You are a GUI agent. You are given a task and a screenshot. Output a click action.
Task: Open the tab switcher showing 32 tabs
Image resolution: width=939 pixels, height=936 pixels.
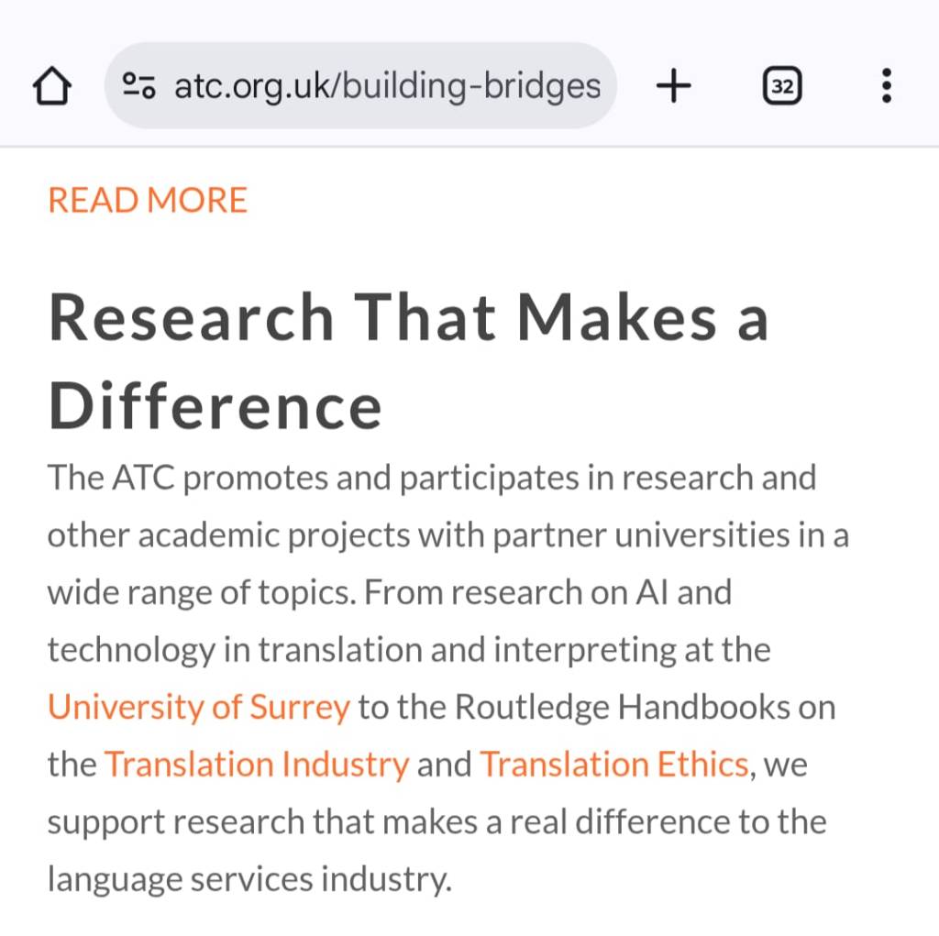point(782,87)
